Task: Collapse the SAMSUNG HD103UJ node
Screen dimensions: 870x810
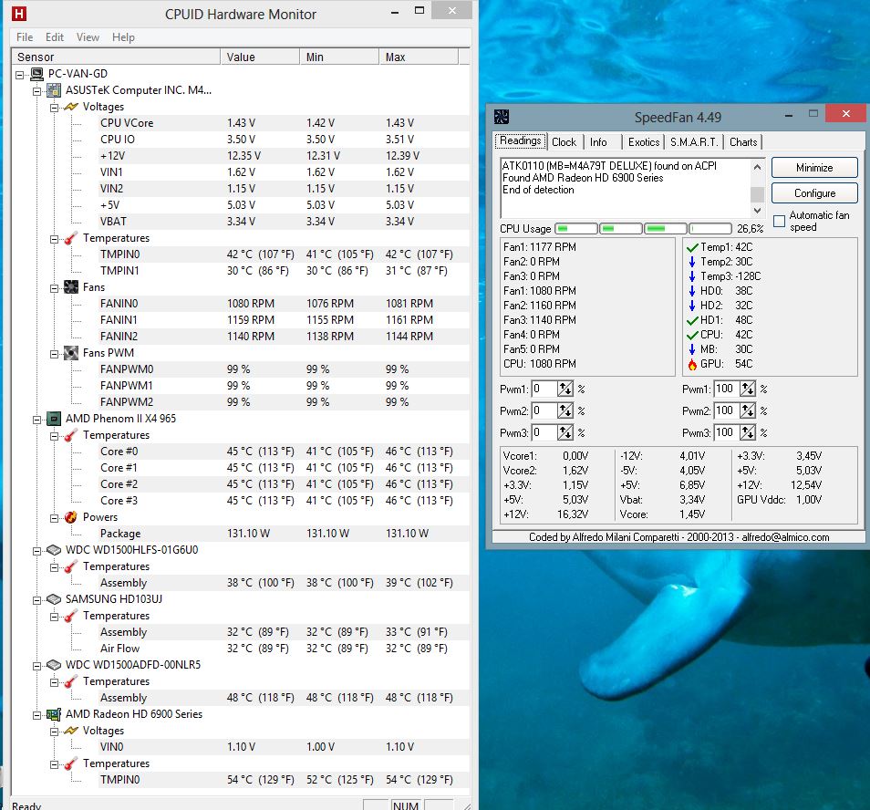Action: [x=37, y=599]
